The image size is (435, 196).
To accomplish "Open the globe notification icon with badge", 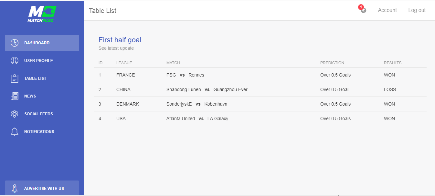I will click(x=363, y=9).
